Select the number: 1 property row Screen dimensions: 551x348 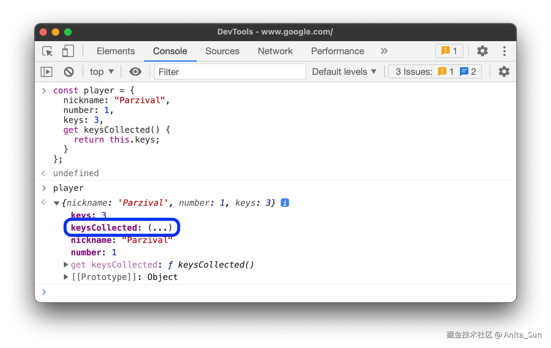pyautogui.click(x=94, y=253)
